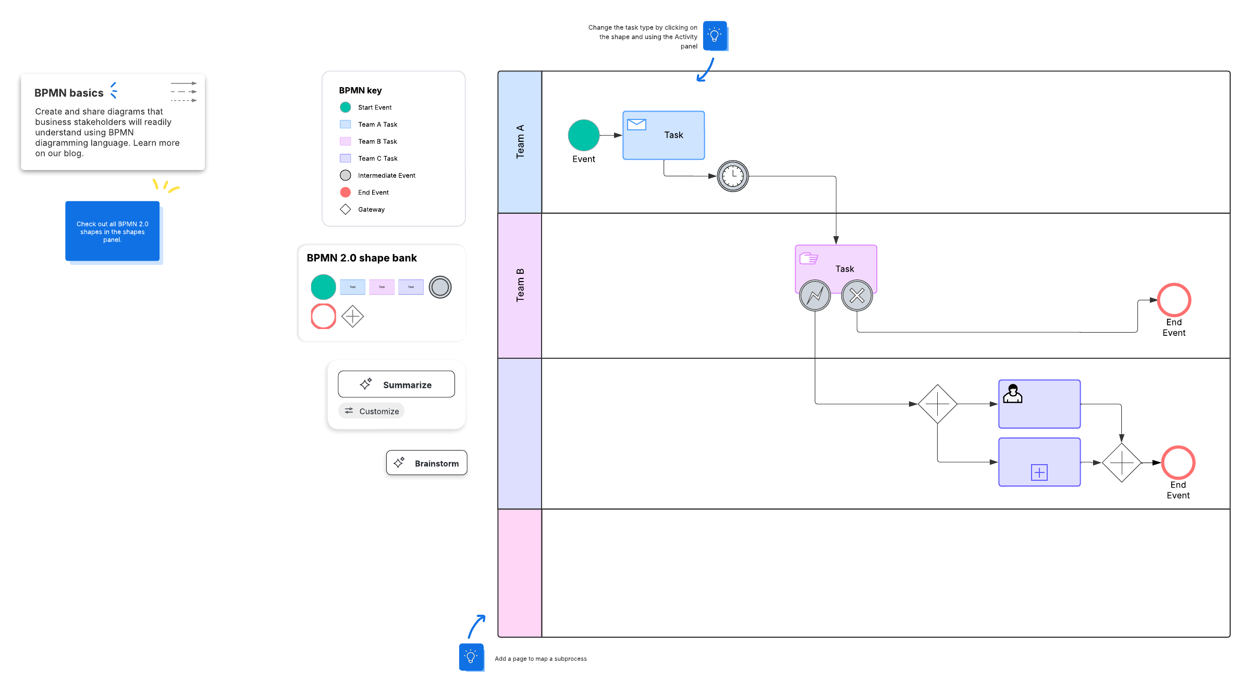Click the user icon on the Team C task
The height and width of the screenshot is (692, 1251).
coord(1012,394)
